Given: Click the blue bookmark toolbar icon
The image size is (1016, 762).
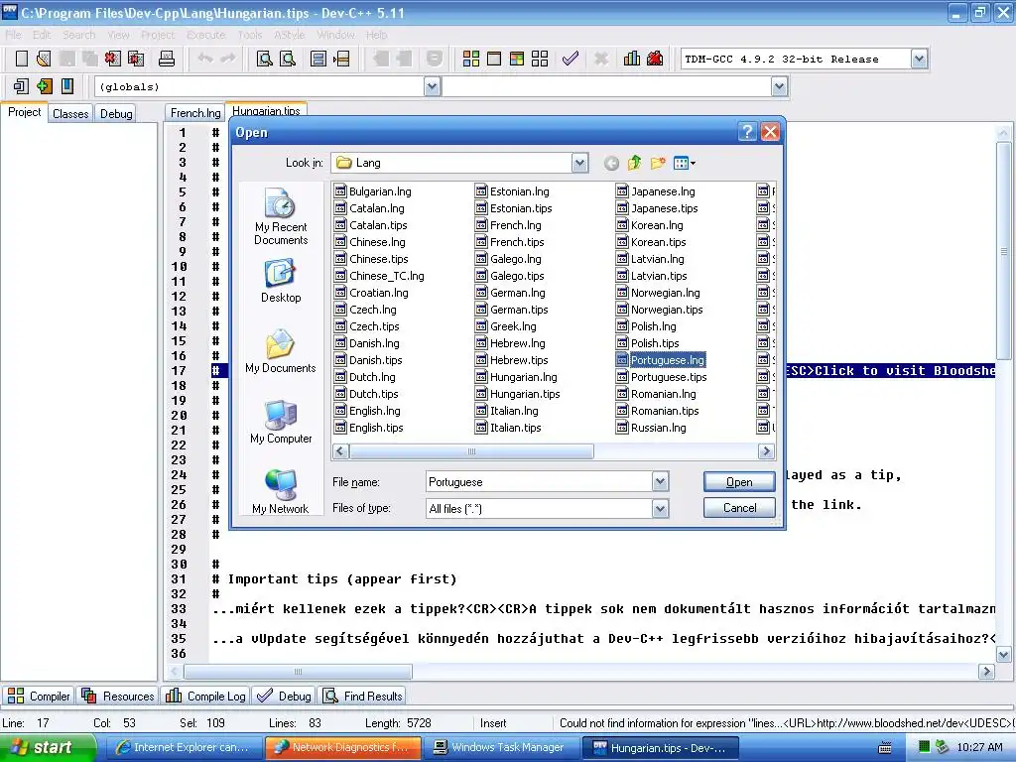Looking at the screenshot, I should tap(66, 86).
